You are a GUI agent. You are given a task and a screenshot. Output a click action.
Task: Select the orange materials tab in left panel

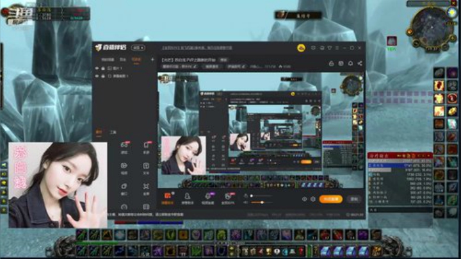point(99,133)
